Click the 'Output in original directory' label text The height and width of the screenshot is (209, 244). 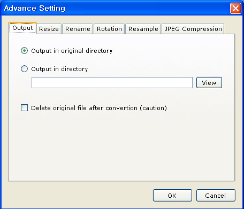[72, 51]
